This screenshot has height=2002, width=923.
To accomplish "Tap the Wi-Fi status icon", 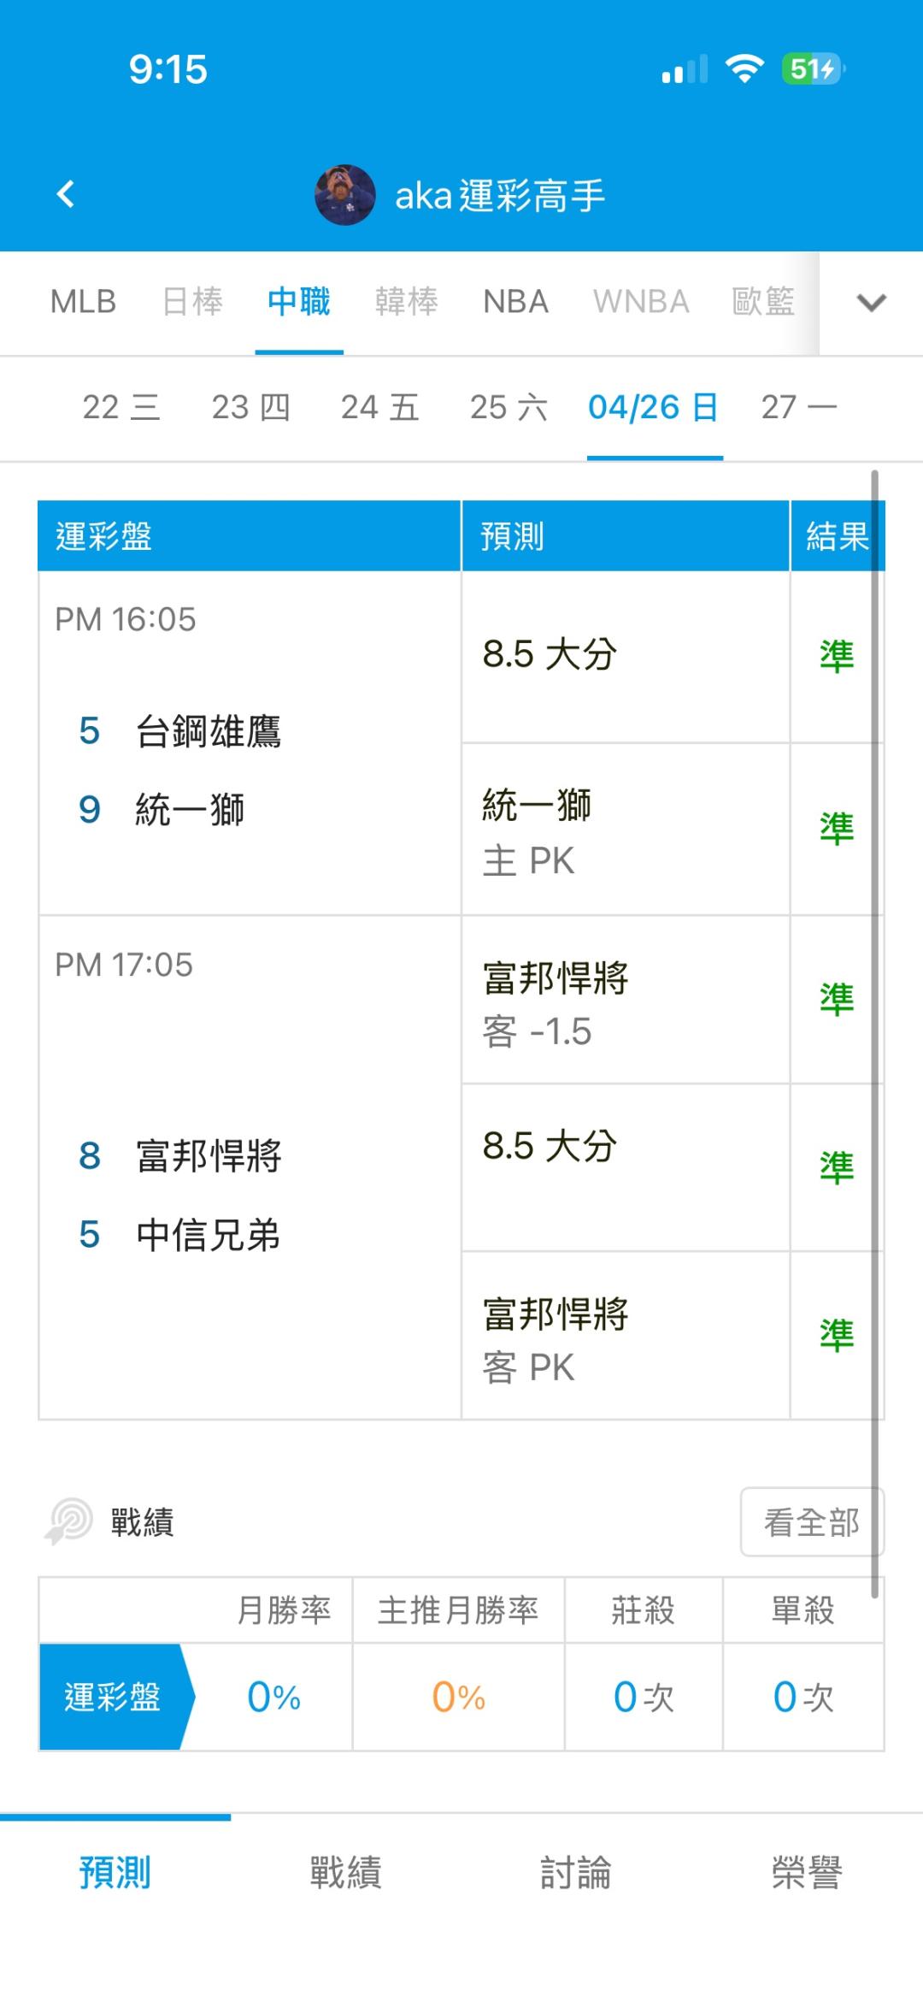I will 744,69.
